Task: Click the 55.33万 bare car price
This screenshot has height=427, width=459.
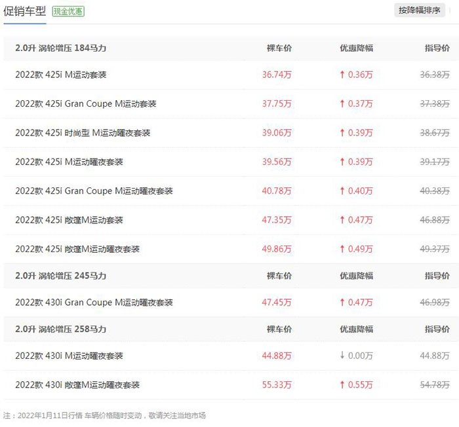Action: (277, 384)
